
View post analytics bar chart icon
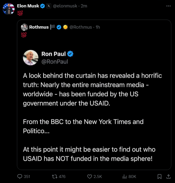point(124,176)
